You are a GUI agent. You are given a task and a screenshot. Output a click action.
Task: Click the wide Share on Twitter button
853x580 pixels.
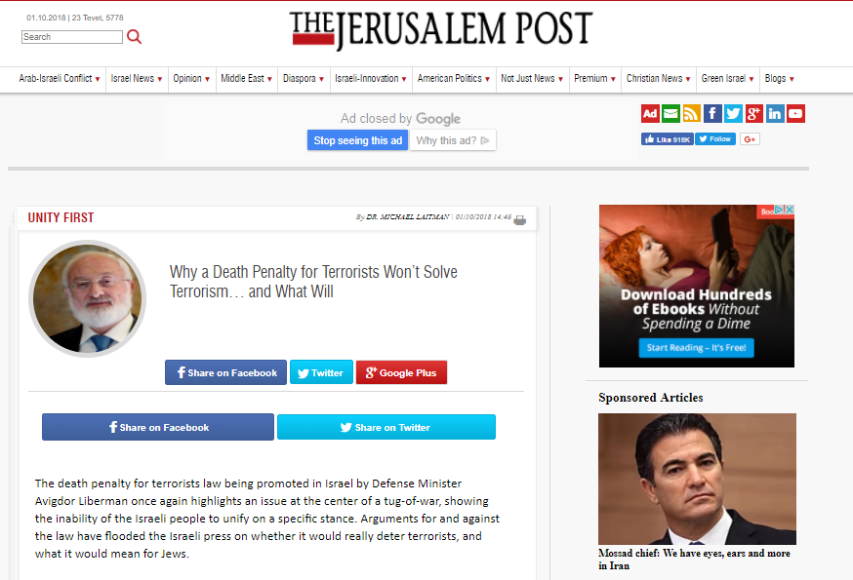click(x=386, y=427)
